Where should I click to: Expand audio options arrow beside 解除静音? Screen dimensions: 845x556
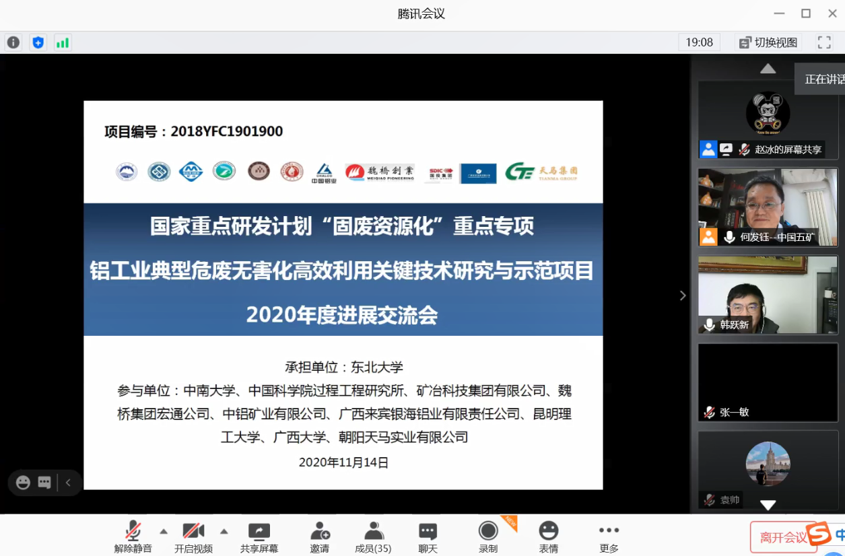(164, 531)
